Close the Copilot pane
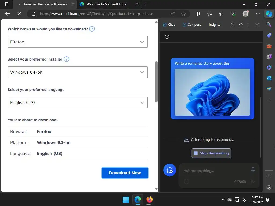 257,25
